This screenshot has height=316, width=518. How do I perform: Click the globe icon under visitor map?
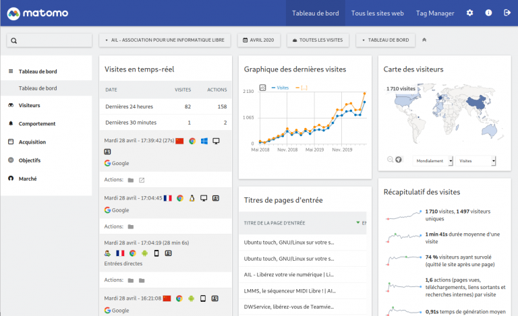pyautogui.click(x=399, y=160)
